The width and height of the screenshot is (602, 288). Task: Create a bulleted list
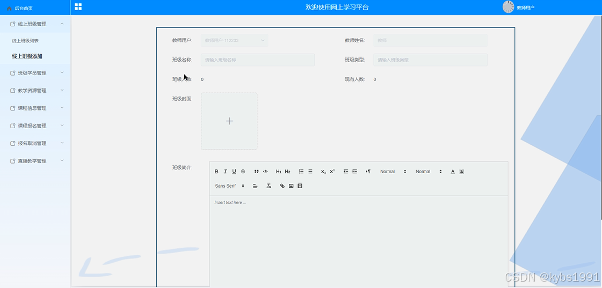point(310,172)
